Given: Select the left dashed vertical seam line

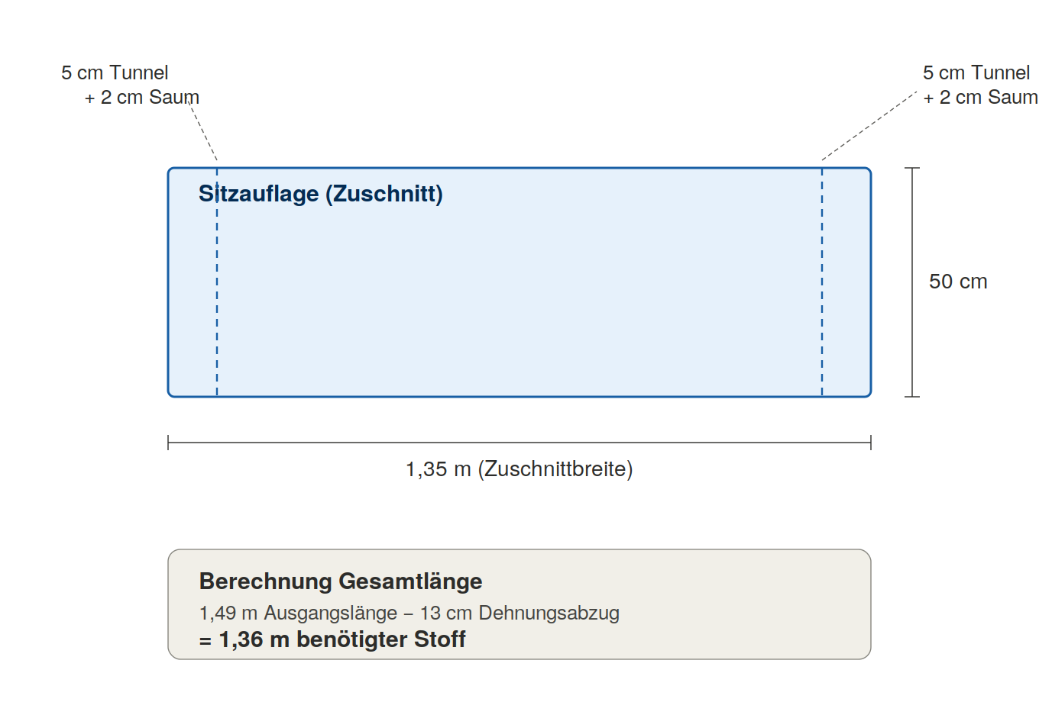Looking at the screenshot, I should [x=217, y=282].
